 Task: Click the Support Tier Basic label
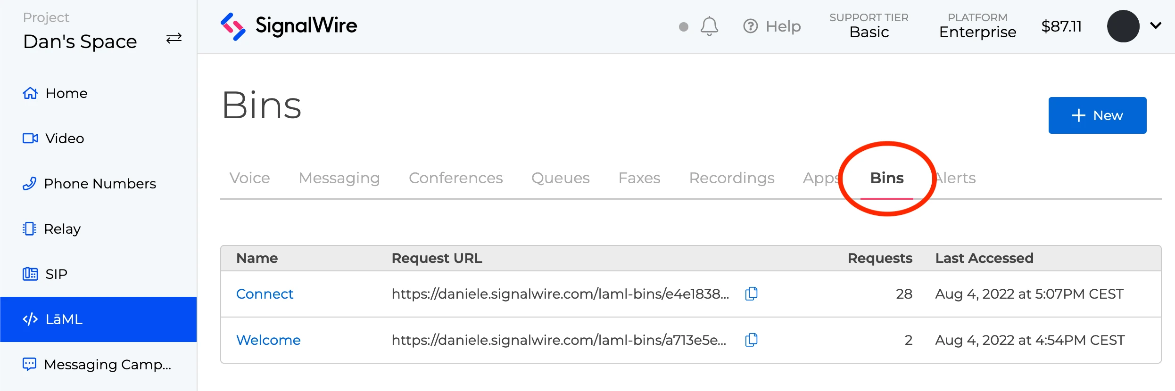pos(869,26)
